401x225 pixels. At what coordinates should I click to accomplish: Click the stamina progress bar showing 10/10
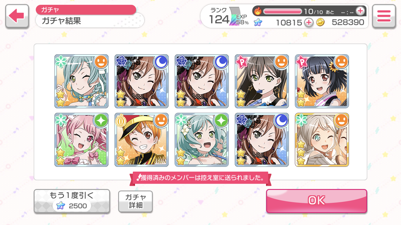(283, 11)
